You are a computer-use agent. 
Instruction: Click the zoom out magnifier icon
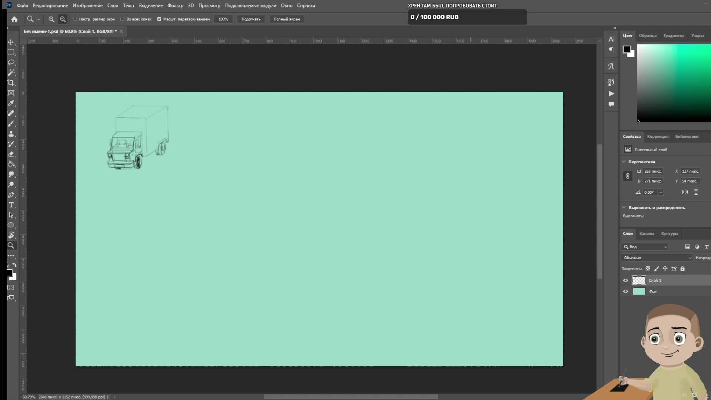[63, 19]
